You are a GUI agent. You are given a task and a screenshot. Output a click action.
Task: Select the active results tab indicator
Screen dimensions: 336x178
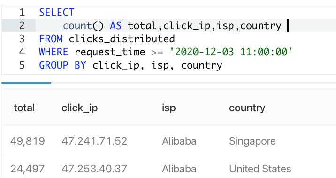tap(26, 83)
